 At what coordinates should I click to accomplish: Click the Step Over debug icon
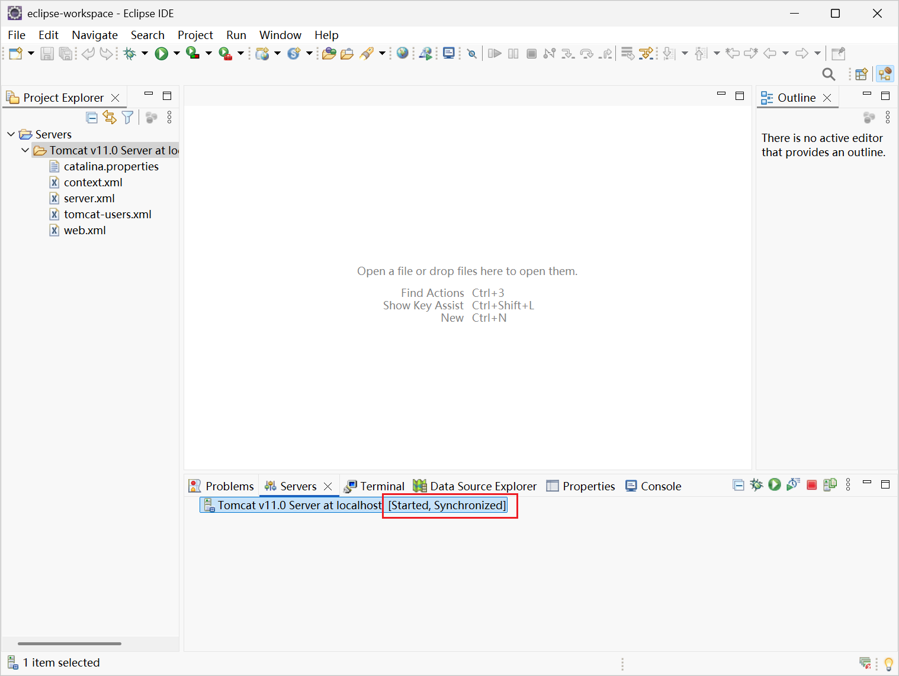pyautogui.click(x=586, y=54)
